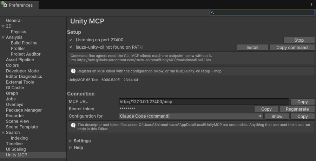Open General preferences
Viewport: 316px width, 161px height.
[x=13, y=21]
